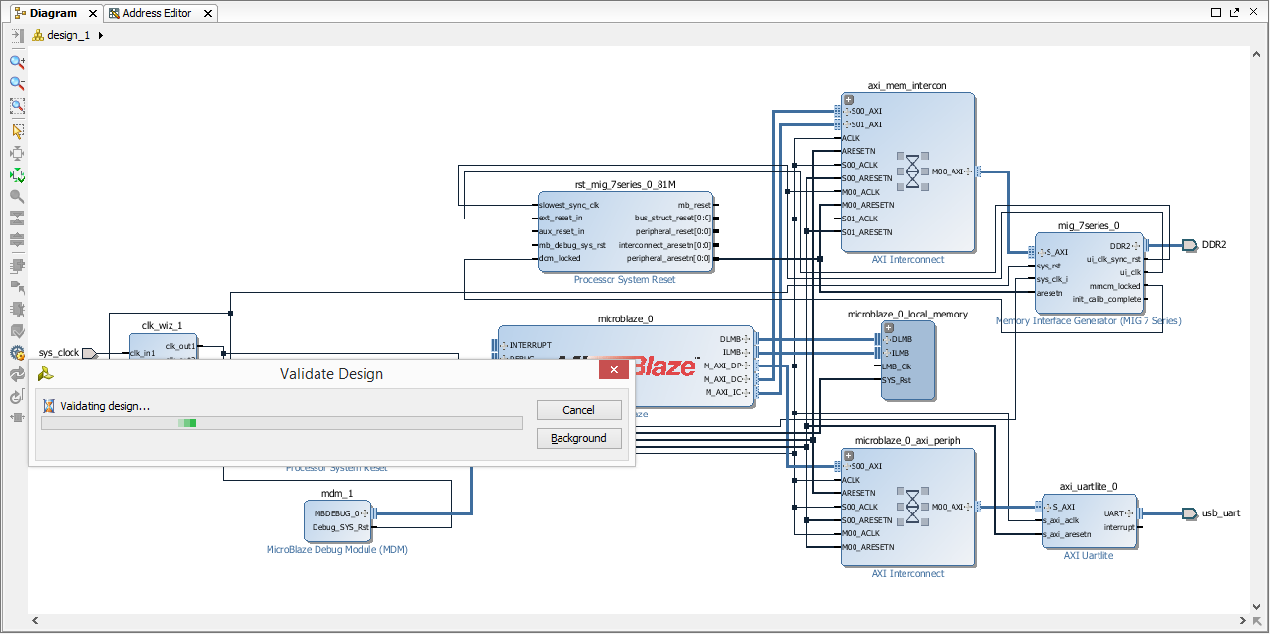1270x634 pixels.
Task: Cancel the Validate Design operation
Action: pos(579,410)
